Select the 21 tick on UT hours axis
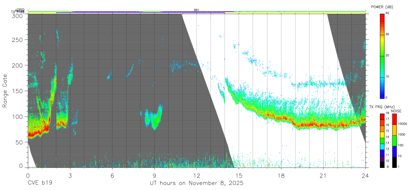 coord(323,175)
